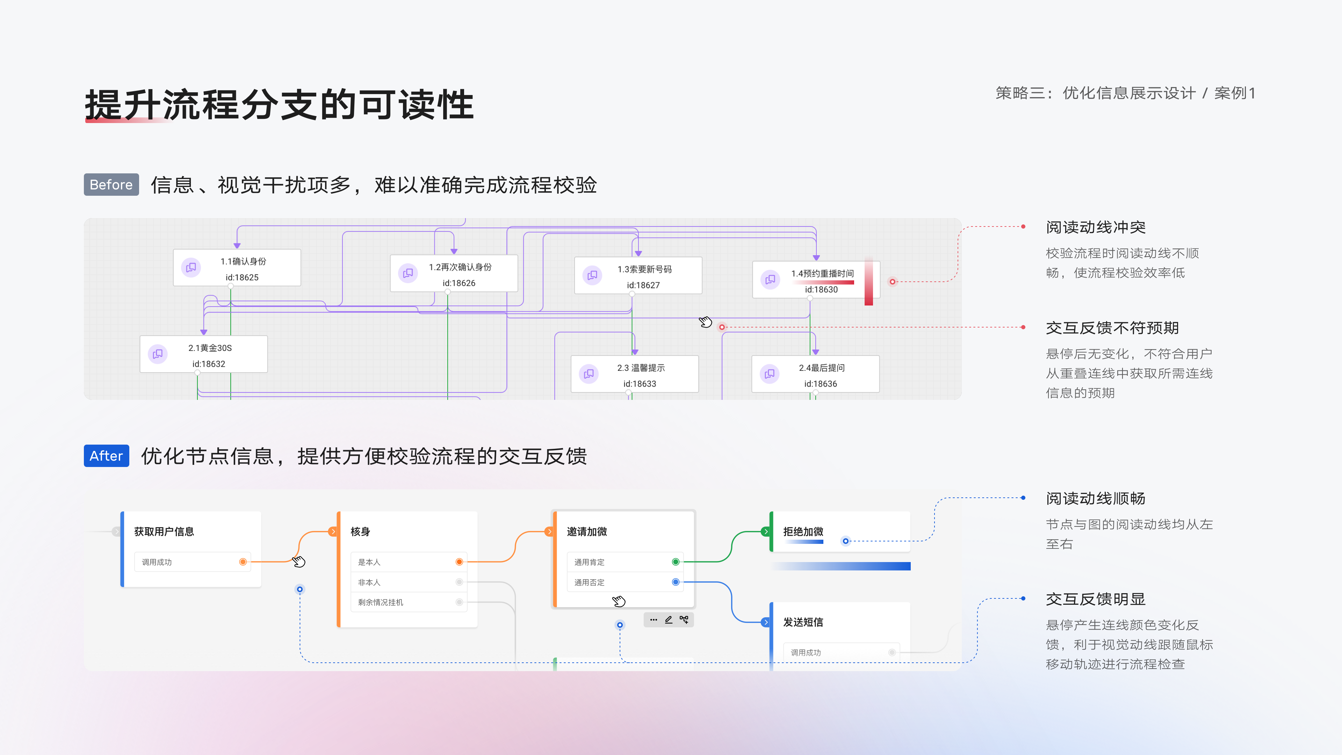Select the gray output port in 发送短信 node
This screenshot has height=755, width=1342.
tap(892, 652)
